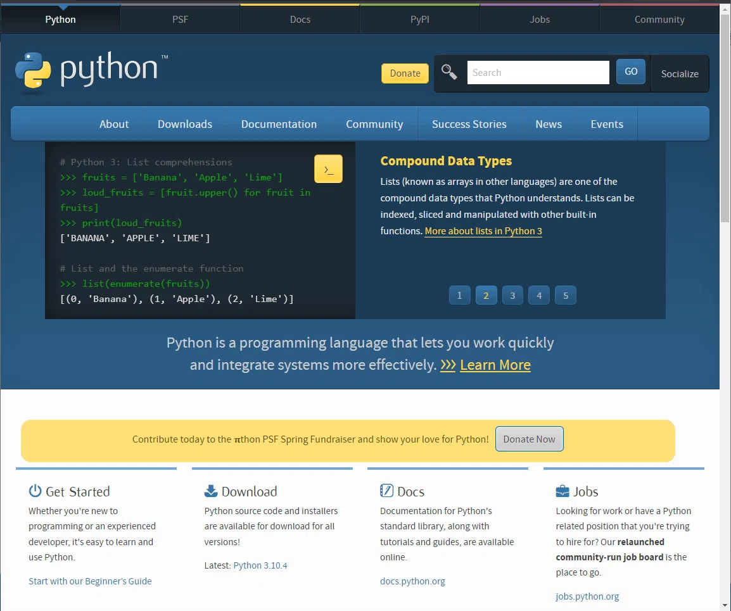Click the code line list(enumerate(fruits))

[135, 284]
